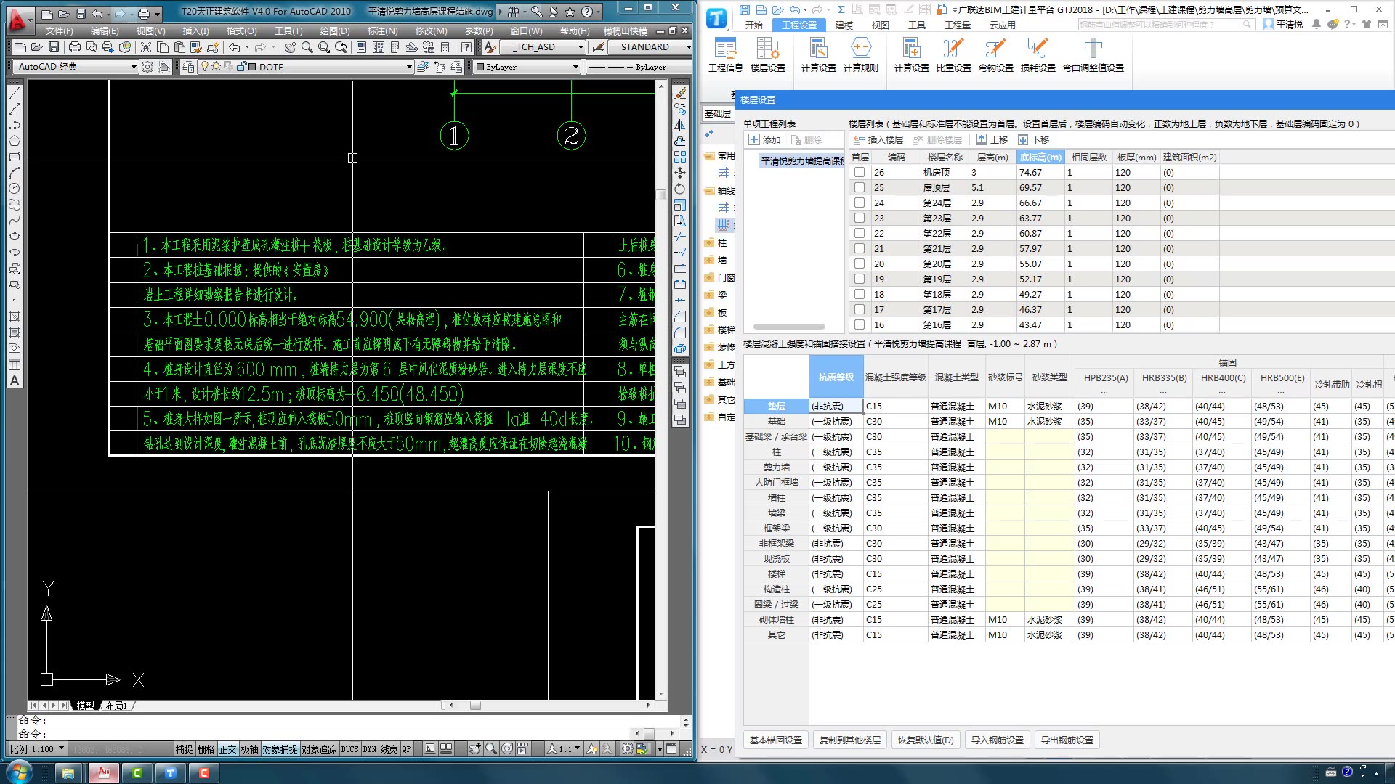Switch to the 建模 ribbon tab
This screenshot has width=1395, height=784.
click(844, 25)
